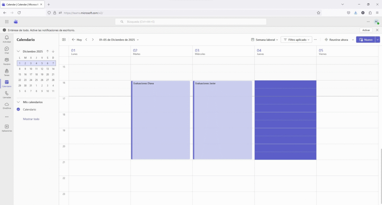Expand the Reunirse ahora dropdown arrow
This screenshot has height=205, width=382.
353,40
